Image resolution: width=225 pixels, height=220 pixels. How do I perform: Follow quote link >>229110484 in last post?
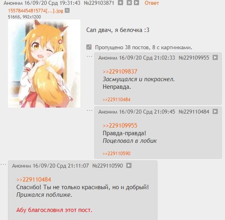coord(34,180)
